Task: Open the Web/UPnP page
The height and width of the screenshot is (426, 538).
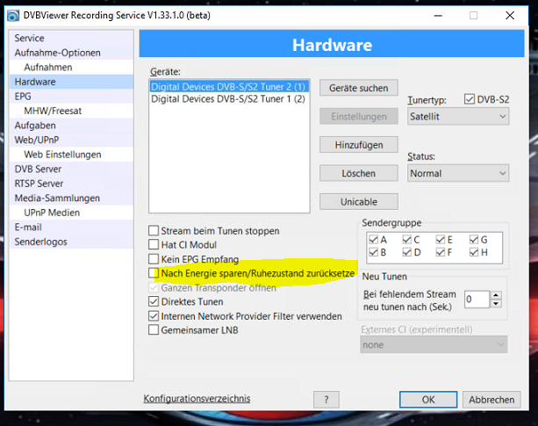Action: tap(71, 140)
